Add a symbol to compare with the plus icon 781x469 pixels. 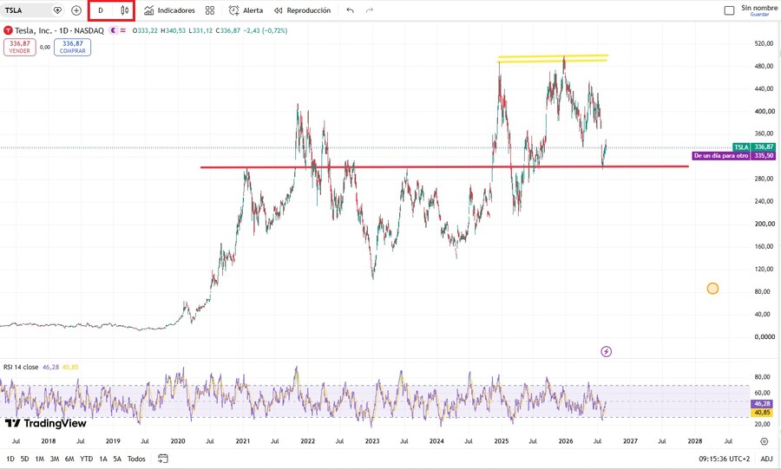pyautogui.click(x=76, y=10)
